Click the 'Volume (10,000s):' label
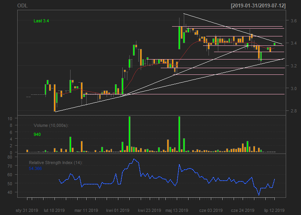 tap(51, 125)
